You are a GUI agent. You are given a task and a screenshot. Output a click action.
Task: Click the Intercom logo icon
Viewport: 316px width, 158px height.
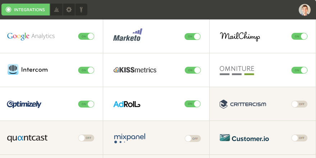(13, 69)
